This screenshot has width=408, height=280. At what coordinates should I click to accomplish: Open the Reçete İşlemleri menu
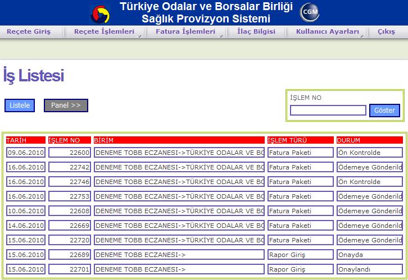(x=104, y=31)
